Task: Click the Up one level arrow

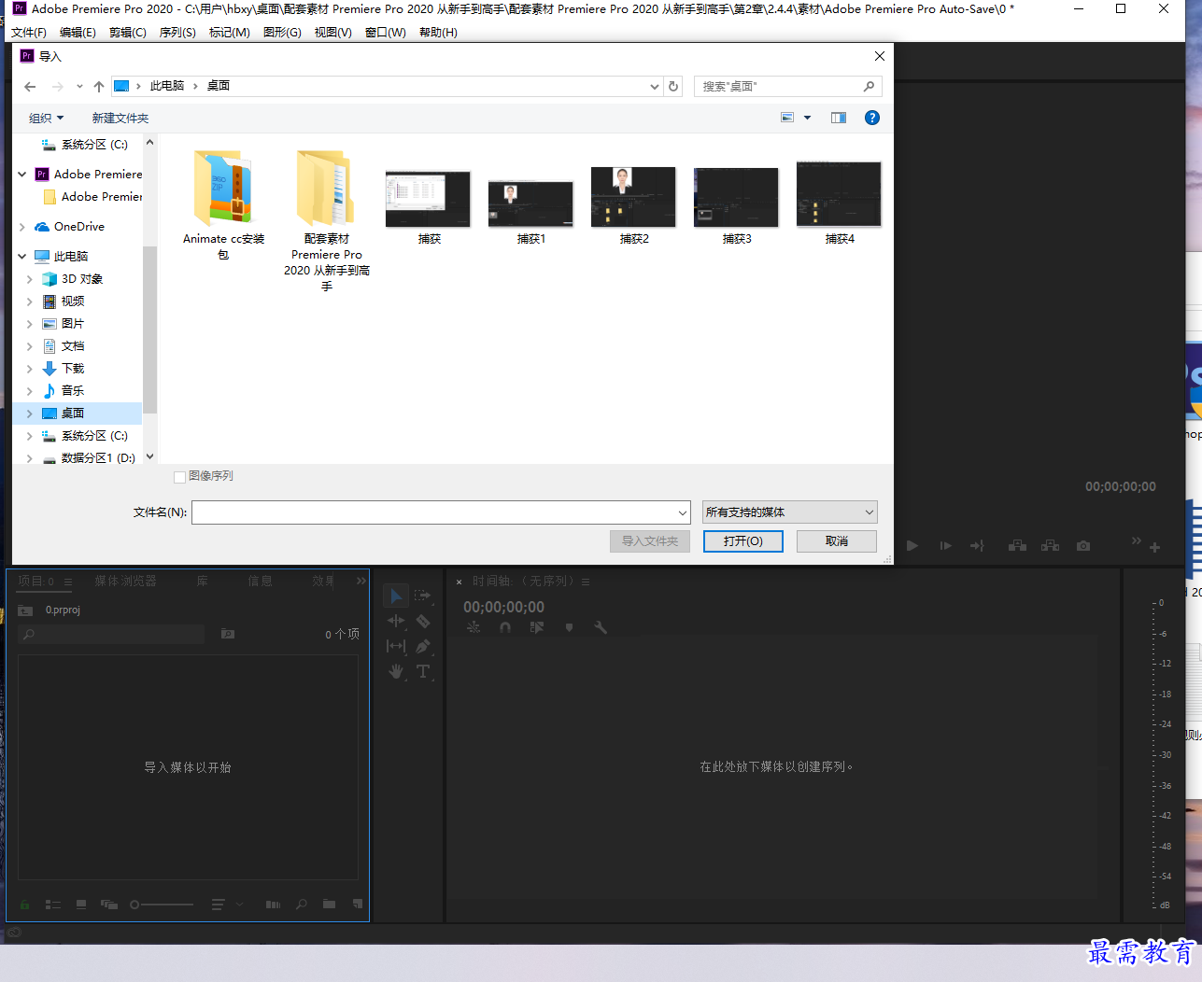Action: (x=99, y=87)
